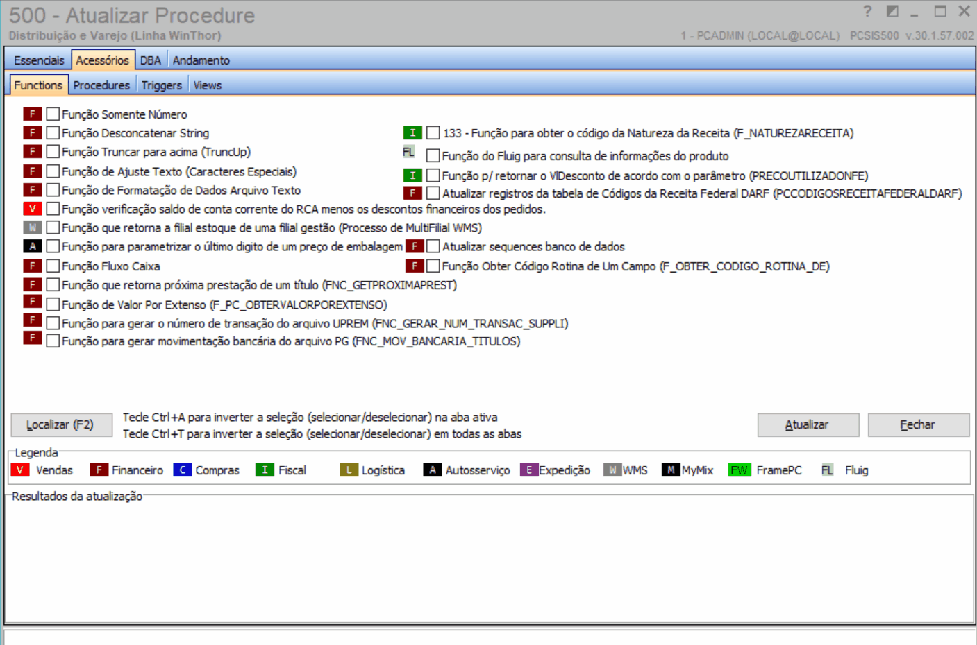This screenshot has height=645, width=977.
Task: Click the Financeiro legend F icon
Action: point(99,470)
